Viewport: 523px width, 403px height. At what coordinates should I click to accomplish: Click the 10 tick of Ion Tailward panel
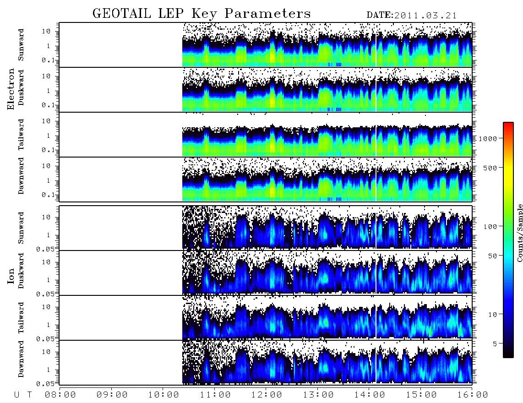point(46,307)
